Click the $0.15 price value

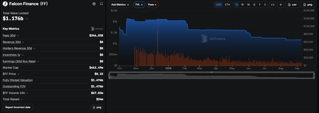99,74
